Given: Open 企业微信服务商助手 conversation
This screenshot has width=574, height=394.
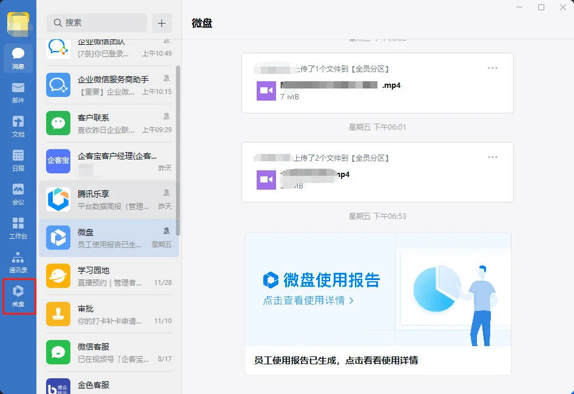Looking at the screenshot, I should (109, 85).
